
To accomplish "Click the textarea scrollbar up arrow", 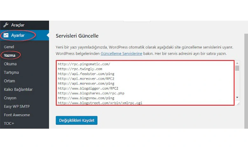I will [x=237, y=63].
